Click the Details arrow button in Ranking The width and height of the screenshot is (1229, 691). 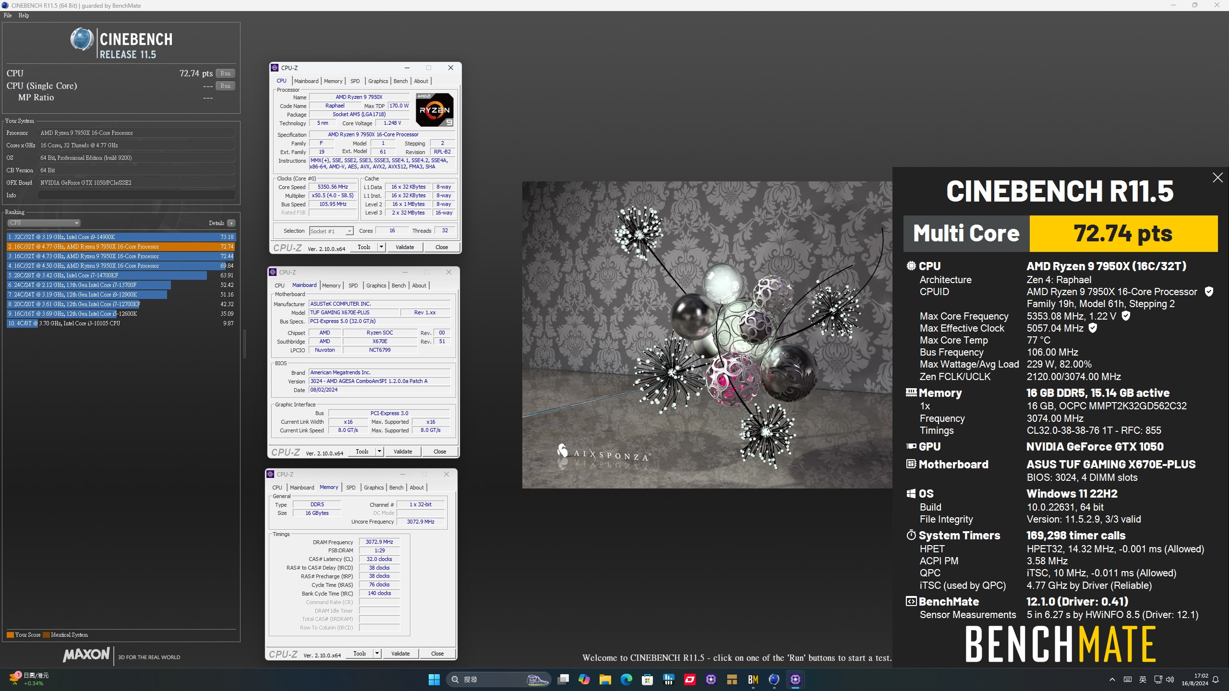(231, 223)
